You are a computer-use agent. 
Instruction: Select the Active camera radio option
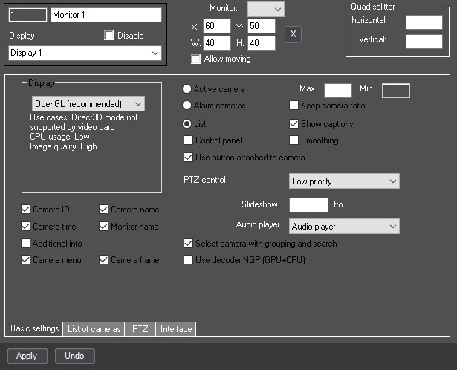click(x=187, y=89)
